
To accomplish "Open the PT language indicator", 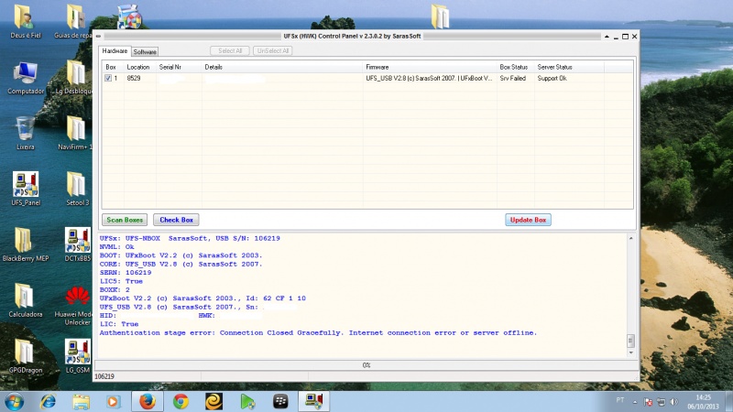I will pos(620,400).
